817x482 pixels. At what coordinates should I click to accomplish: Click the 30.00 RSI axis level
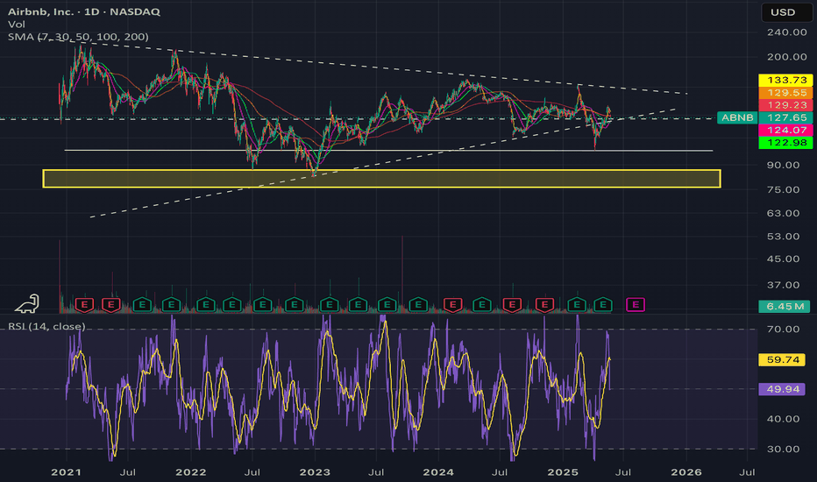point(783,449)
